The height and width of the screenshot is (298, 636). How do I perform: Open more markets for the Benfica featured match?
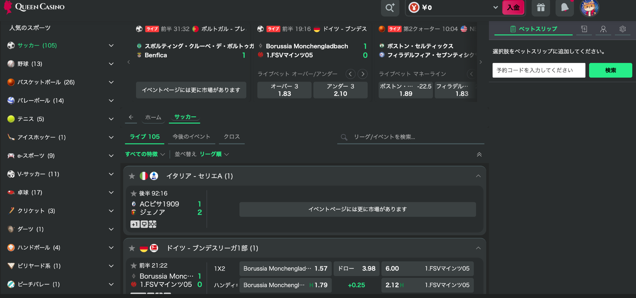pyautogui.click(x=191, y=90)
